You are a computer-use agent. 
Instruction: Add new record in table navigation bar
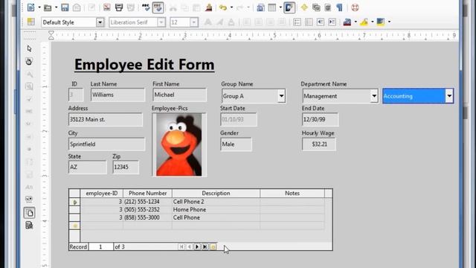[x=213, y=246]
